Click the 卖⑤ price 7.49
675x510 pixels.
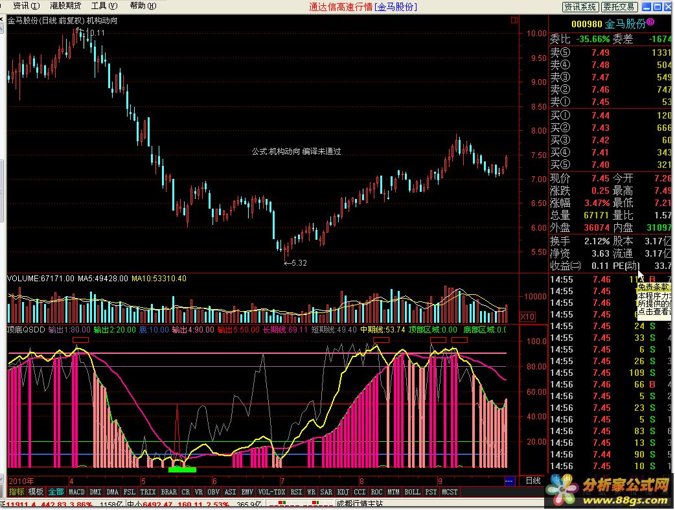[x=600, y=52]
